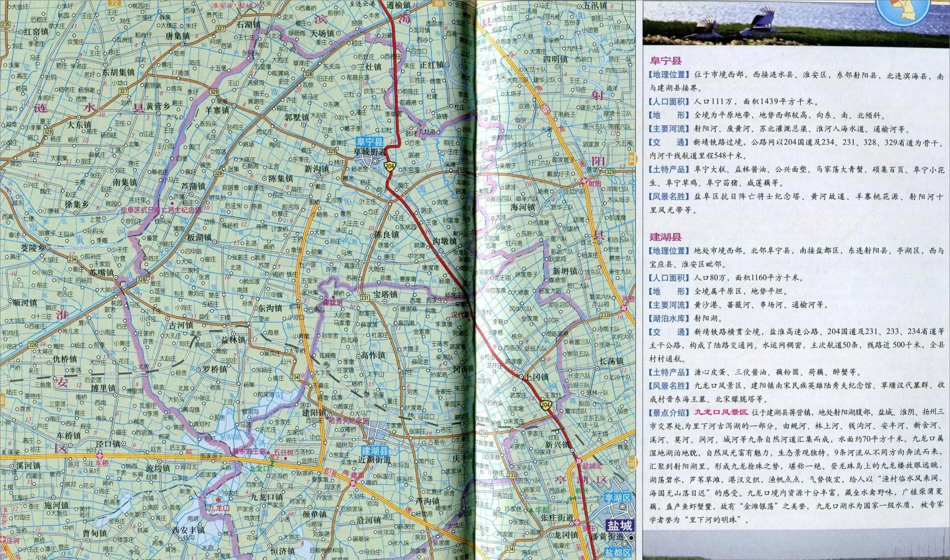The width and height of the screenshot is (950, 560).
Task: Expand the 景点介绍 entry for 九龙口风景区
Action: click(x=670, y=411)
